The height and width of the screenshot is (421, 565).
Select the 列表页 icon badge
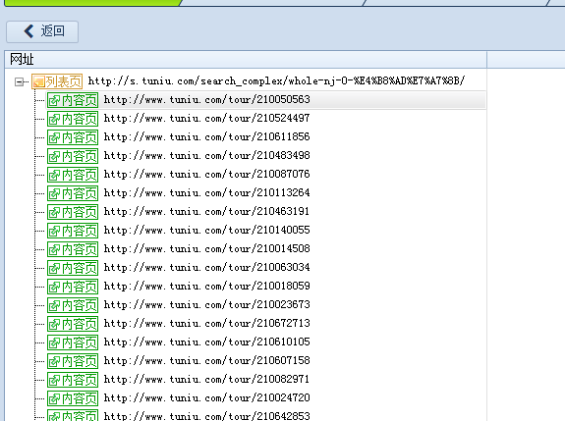tap(57, 81)
